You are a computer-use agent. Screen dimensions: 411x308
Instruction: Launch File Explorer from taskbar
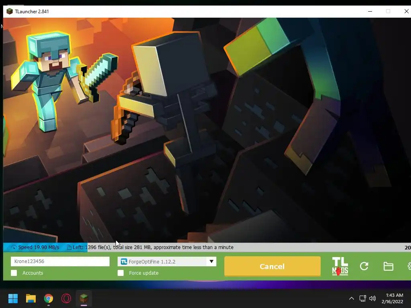coord(31,298)
